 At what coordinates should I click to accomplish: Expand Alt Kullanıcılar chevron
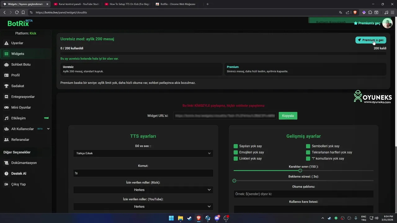coord(48,129)
